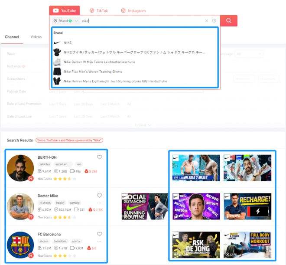Open BERTH-OH channel avatar
The width and height of the screenshot is (286, 265).
pyautogui.click(x=20, y=168)
